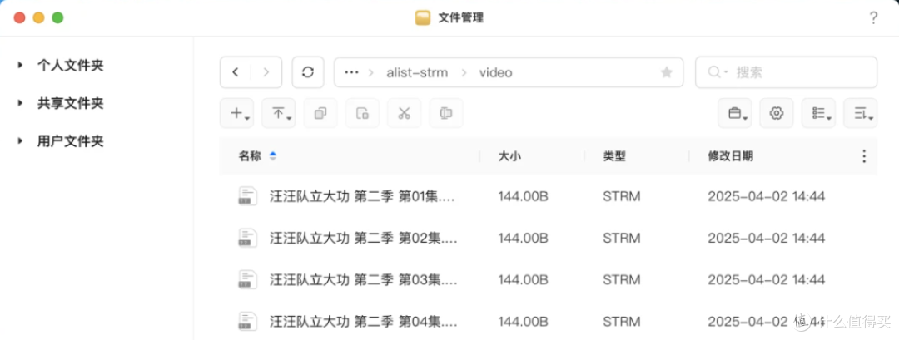Click the 144.00B size of 第04集
The width and height of the screenshot is (899, 340).
(x=524, y=321)
